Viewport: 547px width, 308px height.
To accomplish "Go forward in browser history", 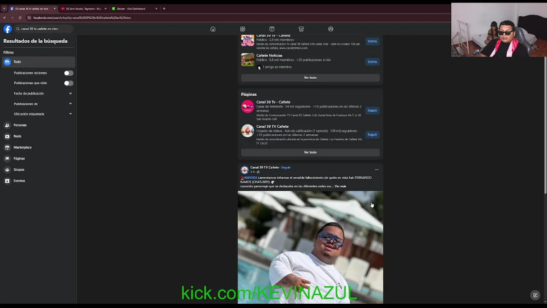I will (x=12, y=18).
